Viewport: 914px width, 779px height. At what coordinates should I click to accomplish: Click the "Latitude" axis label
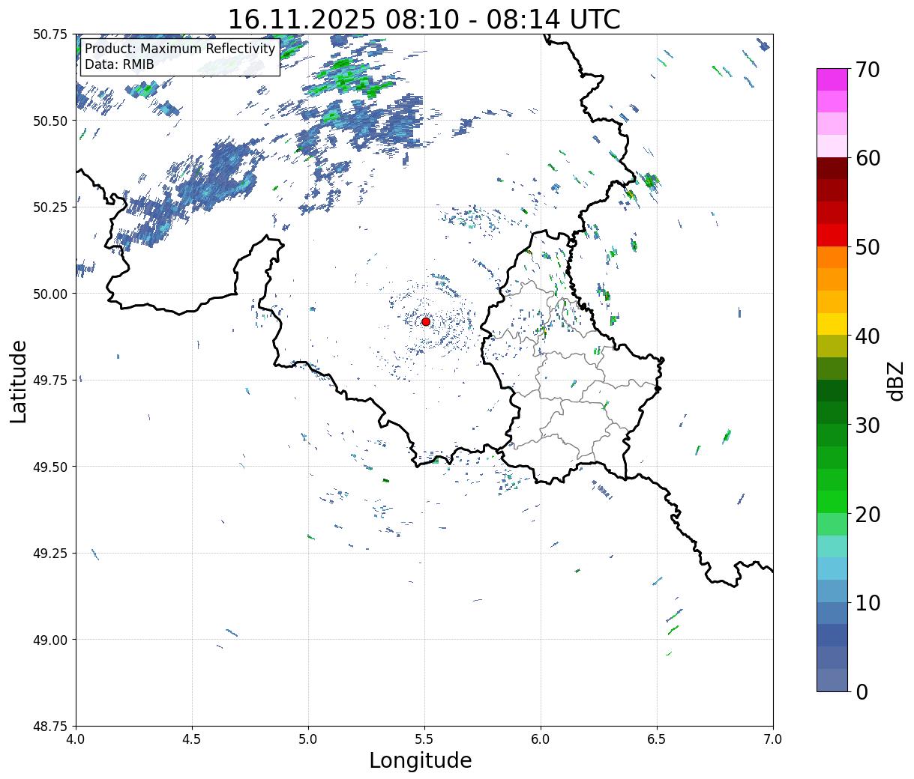[19, 381]
